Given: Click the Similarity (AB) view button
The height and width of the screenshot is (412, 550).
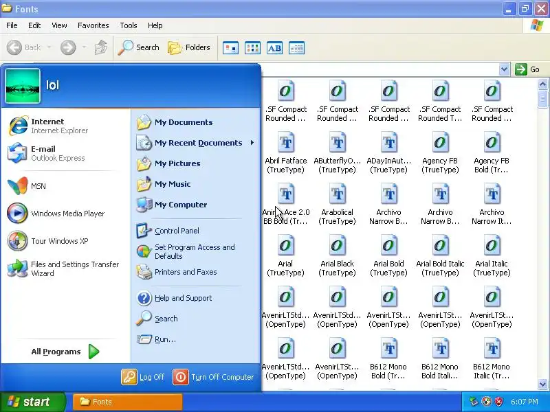Looking at the screenshot, I should click(x=274, y=48).
